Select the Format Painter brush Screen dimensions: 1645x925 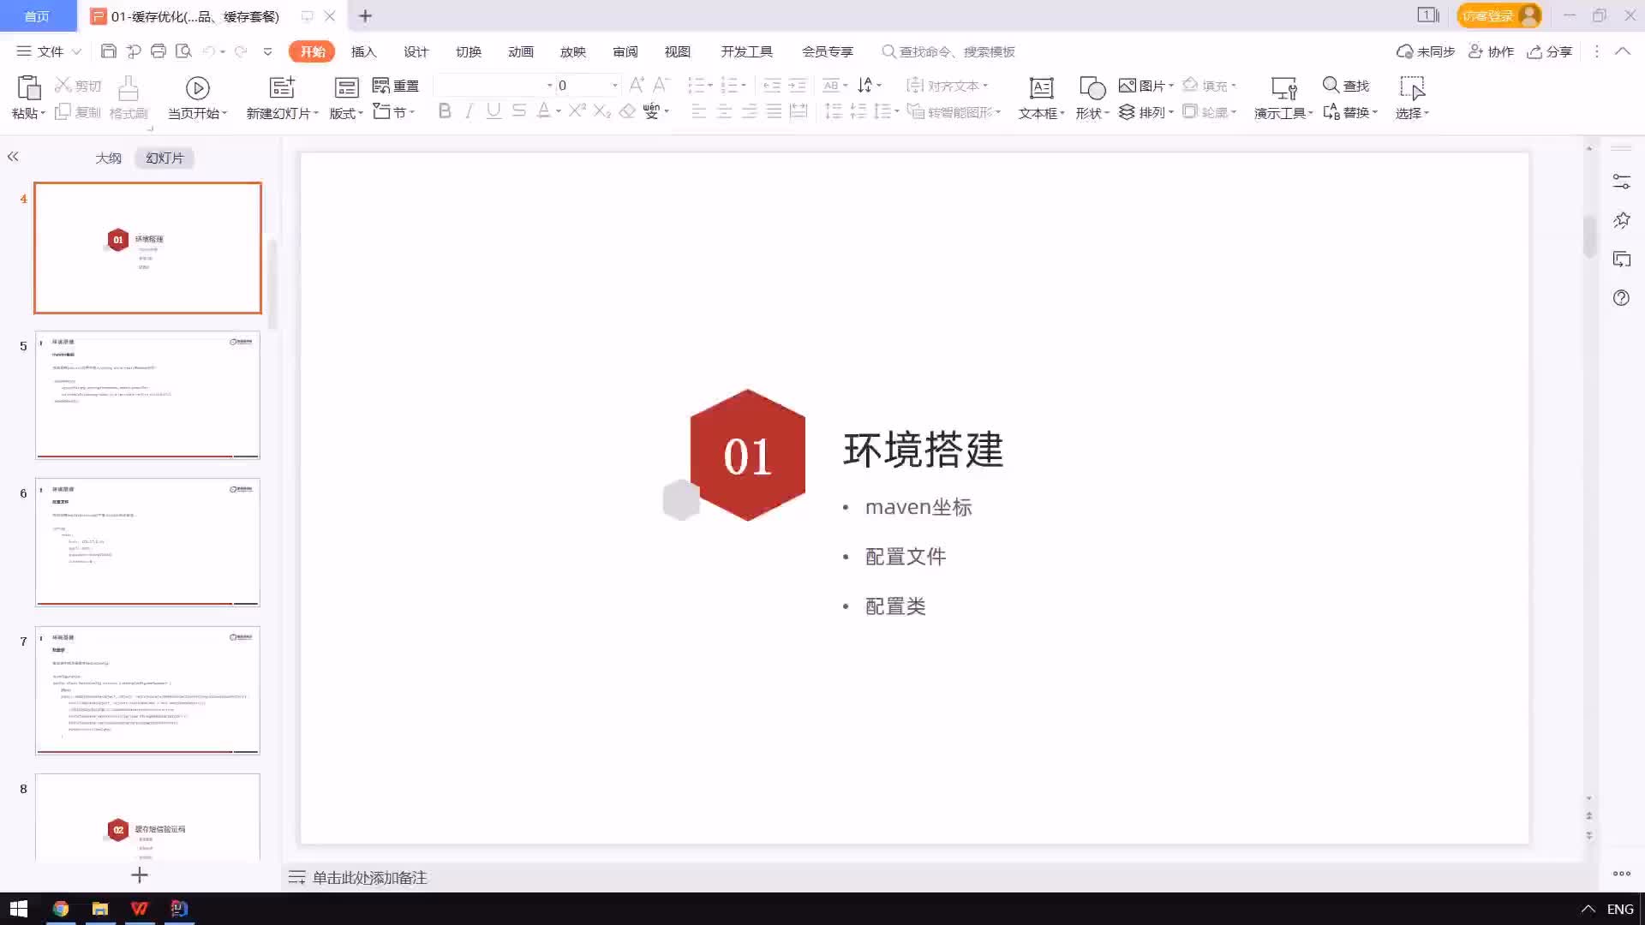pyautogui.click(x=129, y=98)
